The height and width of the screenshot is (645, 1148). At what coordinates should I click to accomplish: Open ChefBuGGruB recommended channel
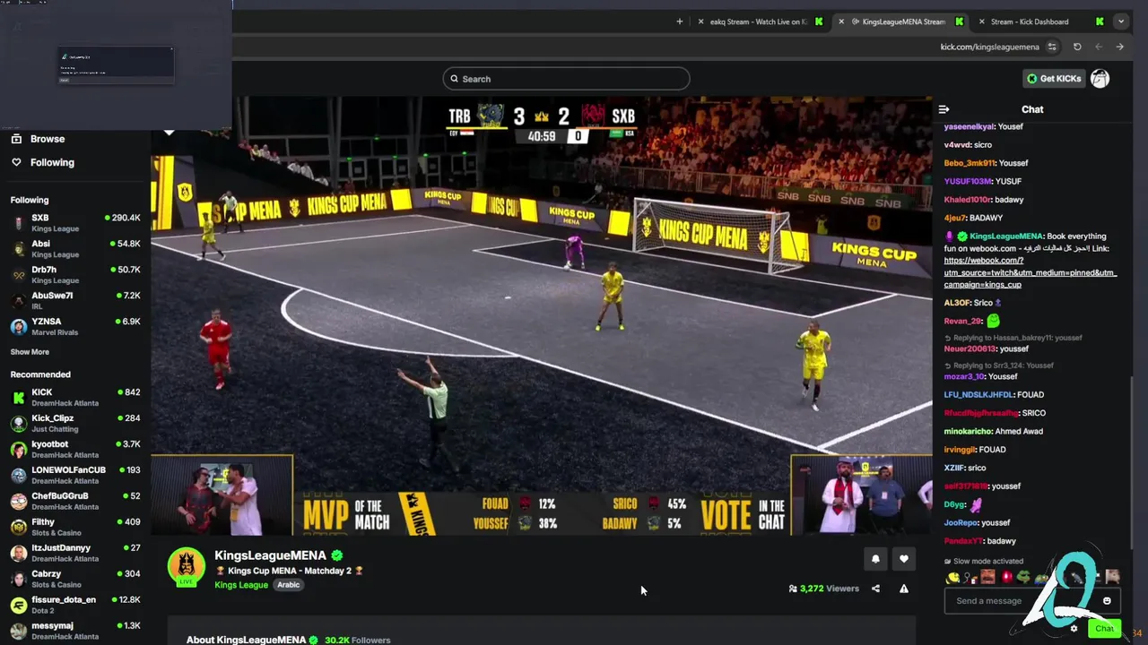(x=75, y=502)
